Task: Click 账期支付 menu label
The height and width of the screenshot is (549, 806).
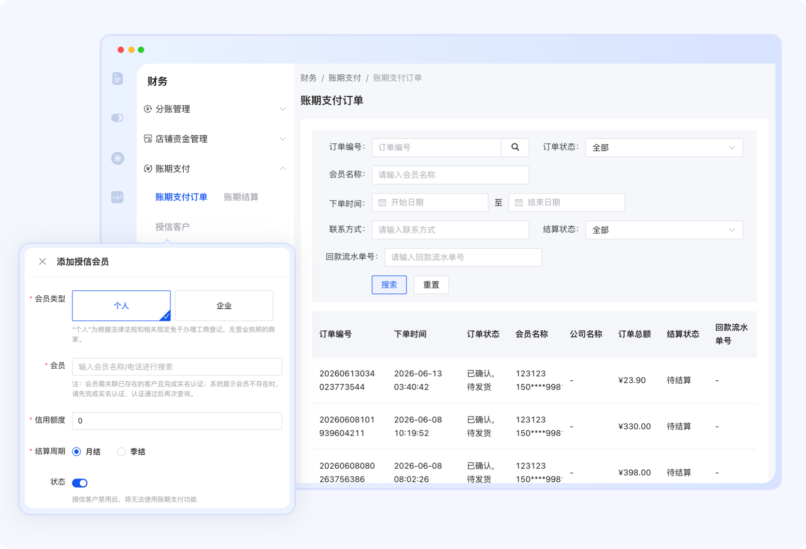Action: 173,169
